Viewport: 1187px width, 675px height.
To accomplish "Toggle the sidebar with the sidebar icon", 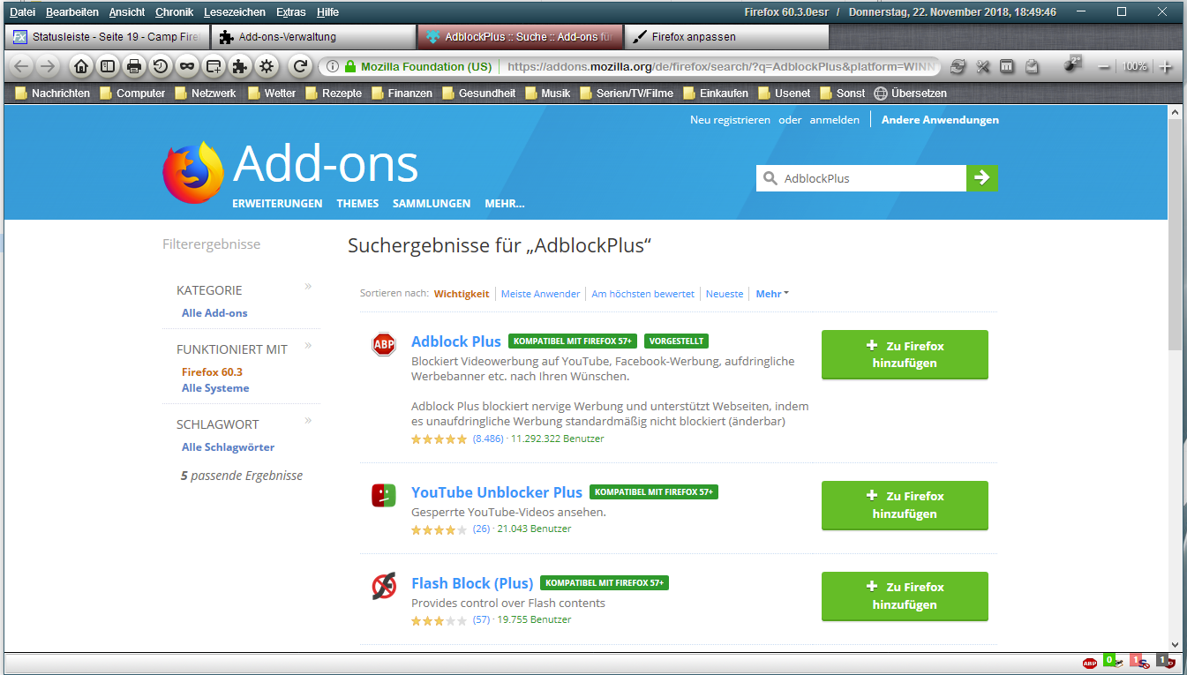I will 108,66.
